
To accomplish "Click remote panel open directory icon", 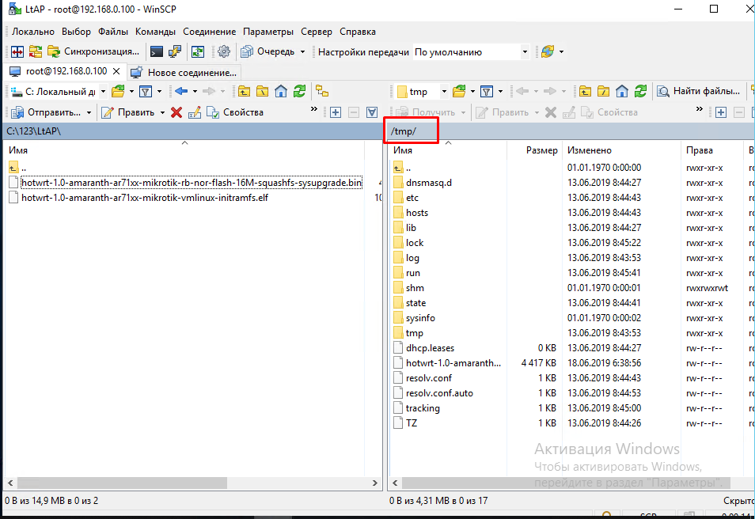I will pyautogui.click(x=459, y=91).
